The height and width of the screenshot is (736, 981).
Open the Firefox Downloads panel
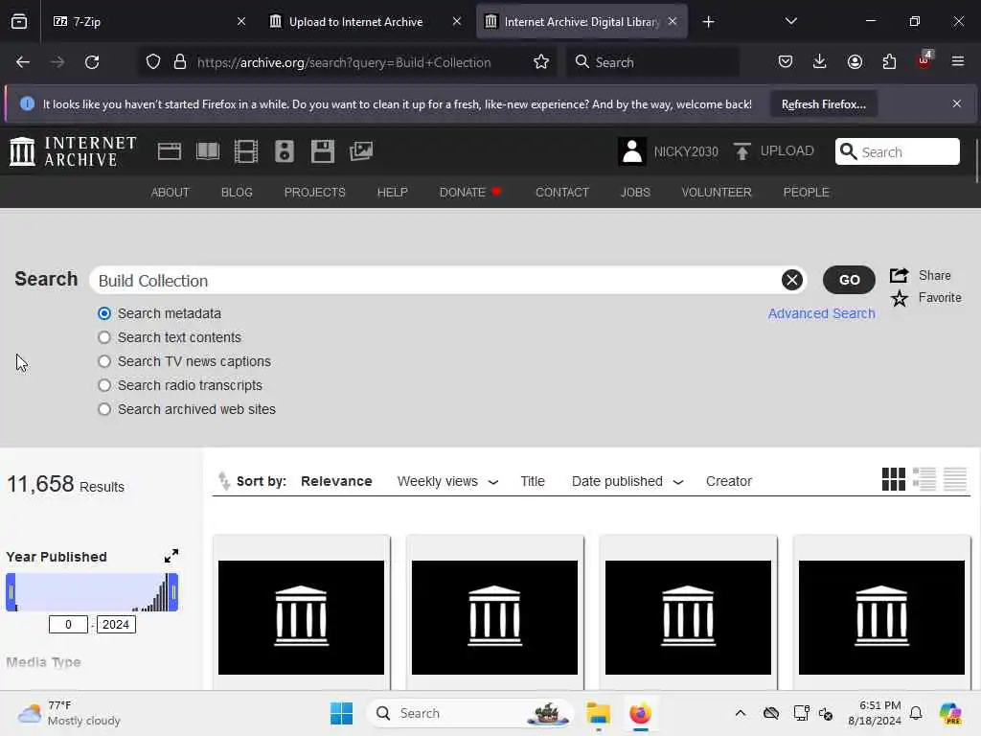tap(820, 61)
